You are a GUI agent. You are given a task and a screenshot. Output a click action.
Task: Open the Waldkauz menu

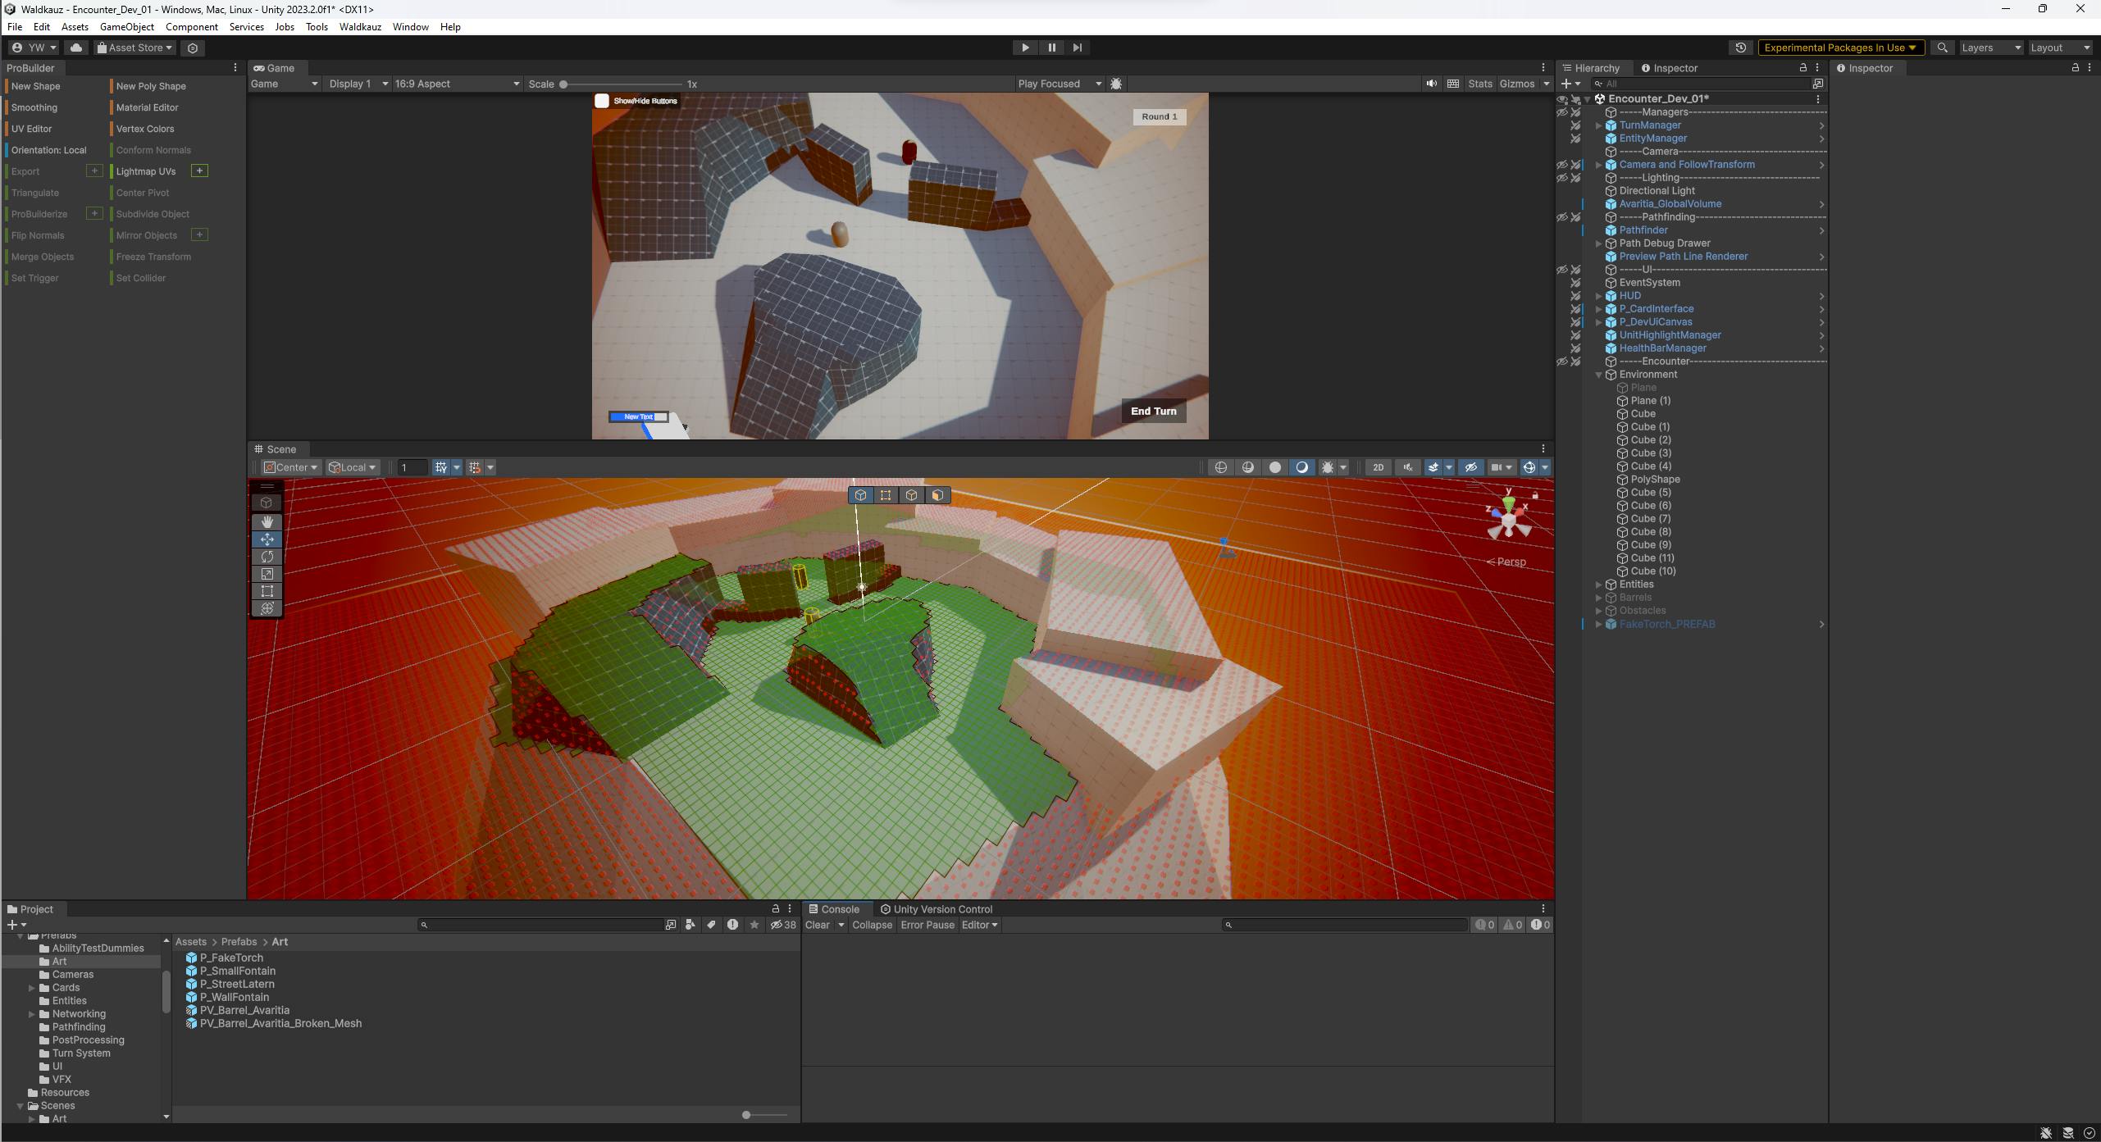click(x=360, y=27)
